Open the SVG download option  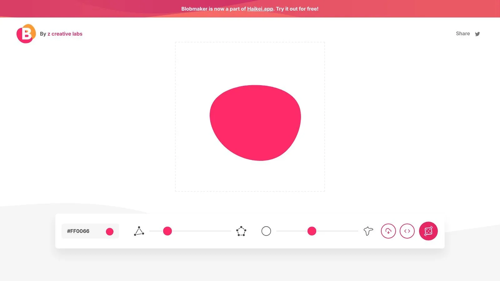[x=388, y=231]
